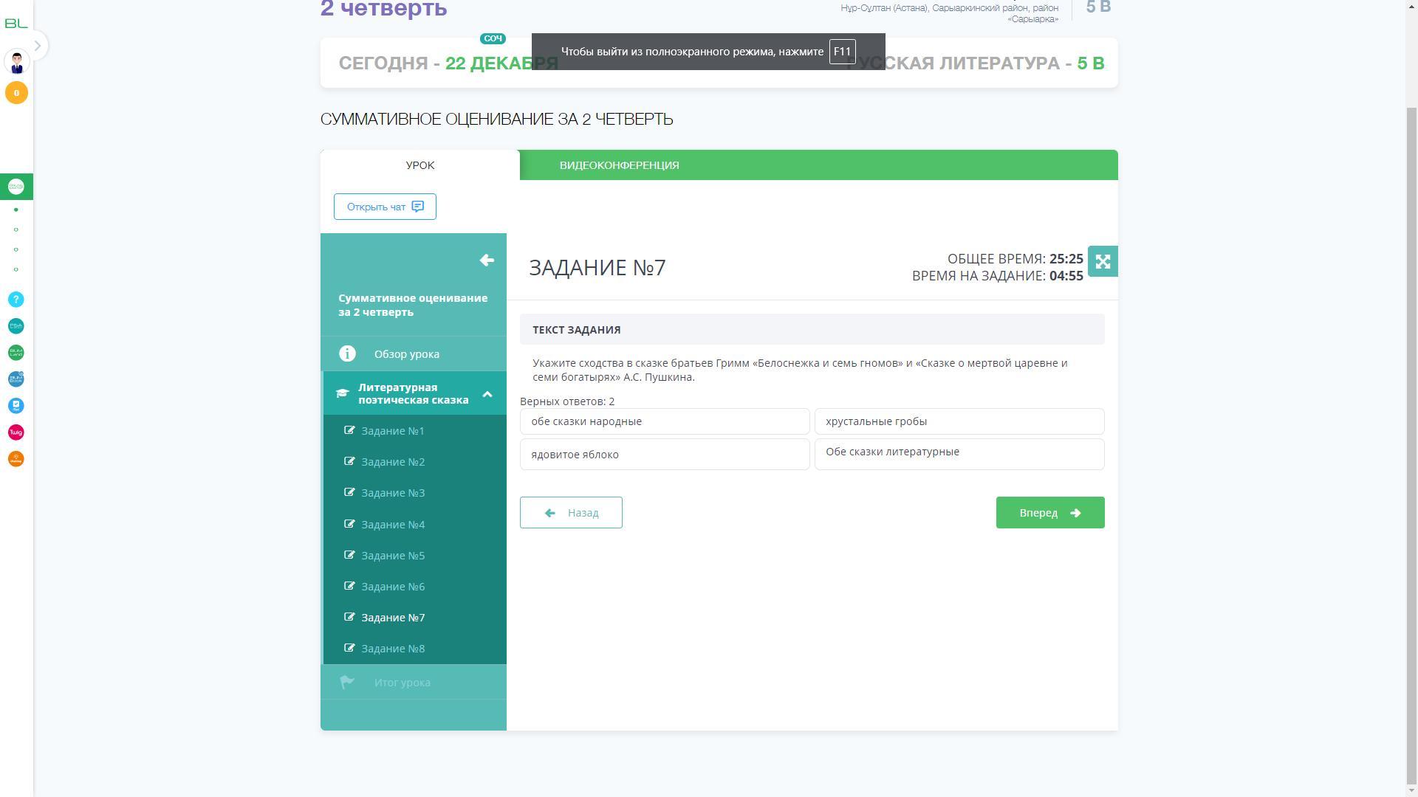Switch to Урок tab

[x=419, y=165]
